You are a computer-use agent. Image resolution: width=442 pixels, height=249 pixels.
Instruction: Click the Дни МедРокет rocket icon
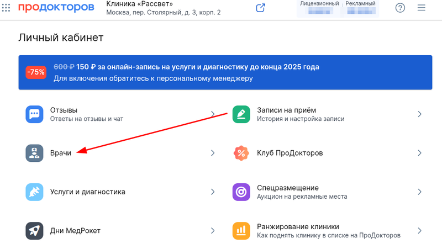pyautogui.click(x=34, y=230)
